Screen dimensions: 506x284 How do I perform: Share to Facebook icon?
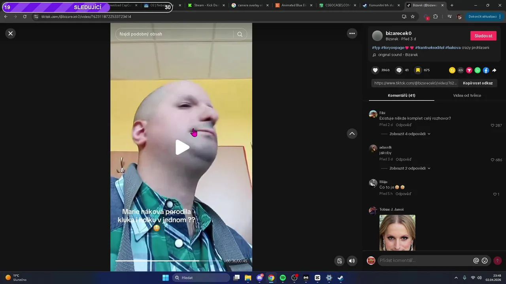coord(486,70)
